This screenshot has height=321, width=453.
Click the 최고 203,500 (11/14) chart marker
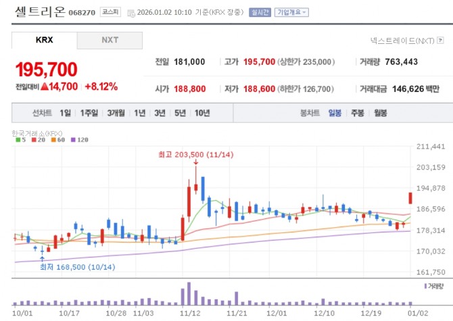pyautogui.click(x=196, y=155)
